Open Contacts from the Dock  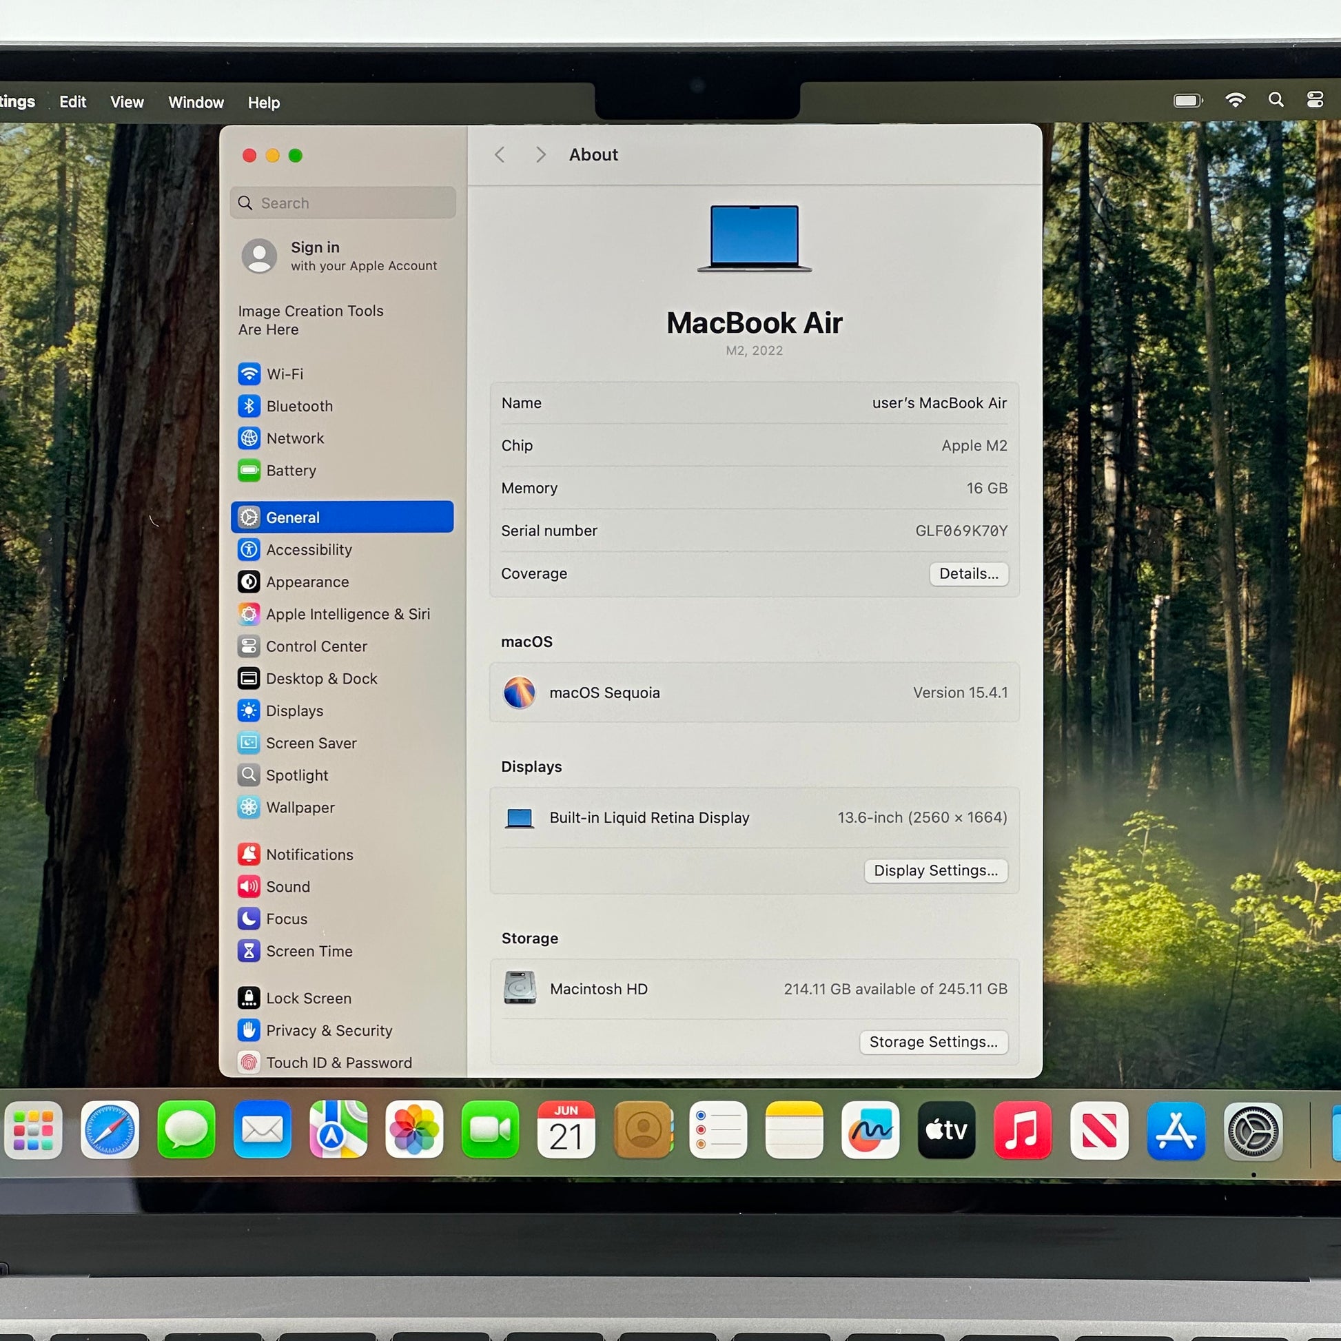click(644, 1129)
